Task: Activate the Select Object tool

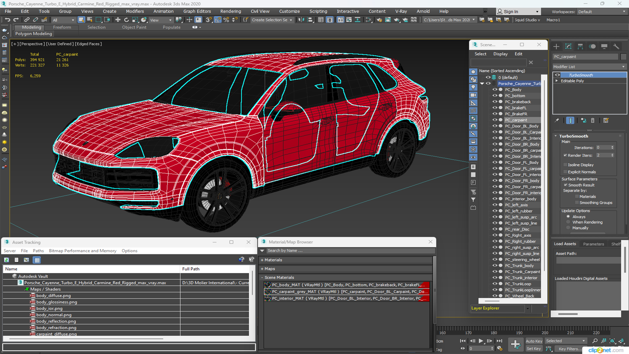Action: point(81,20)
